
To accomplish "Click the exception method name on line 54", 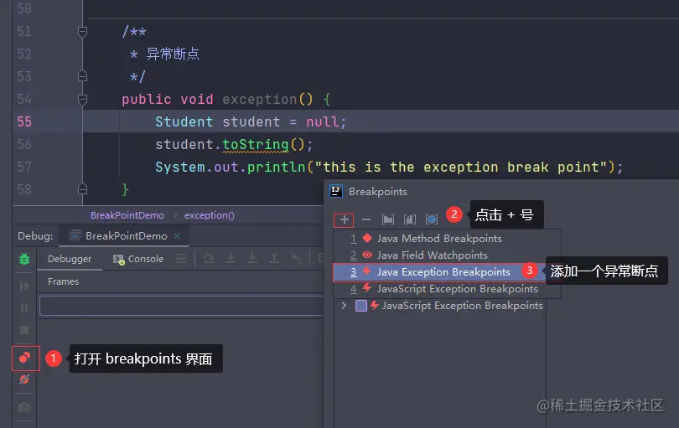I will point(259,100).
